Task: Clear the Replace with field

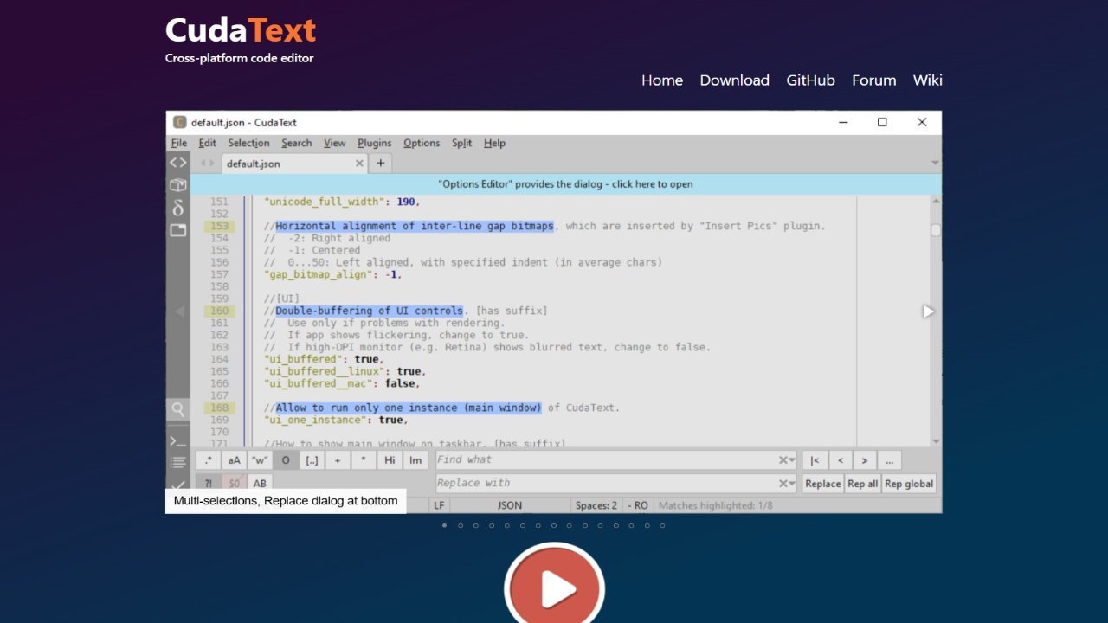Action: [x=782, y=484]
